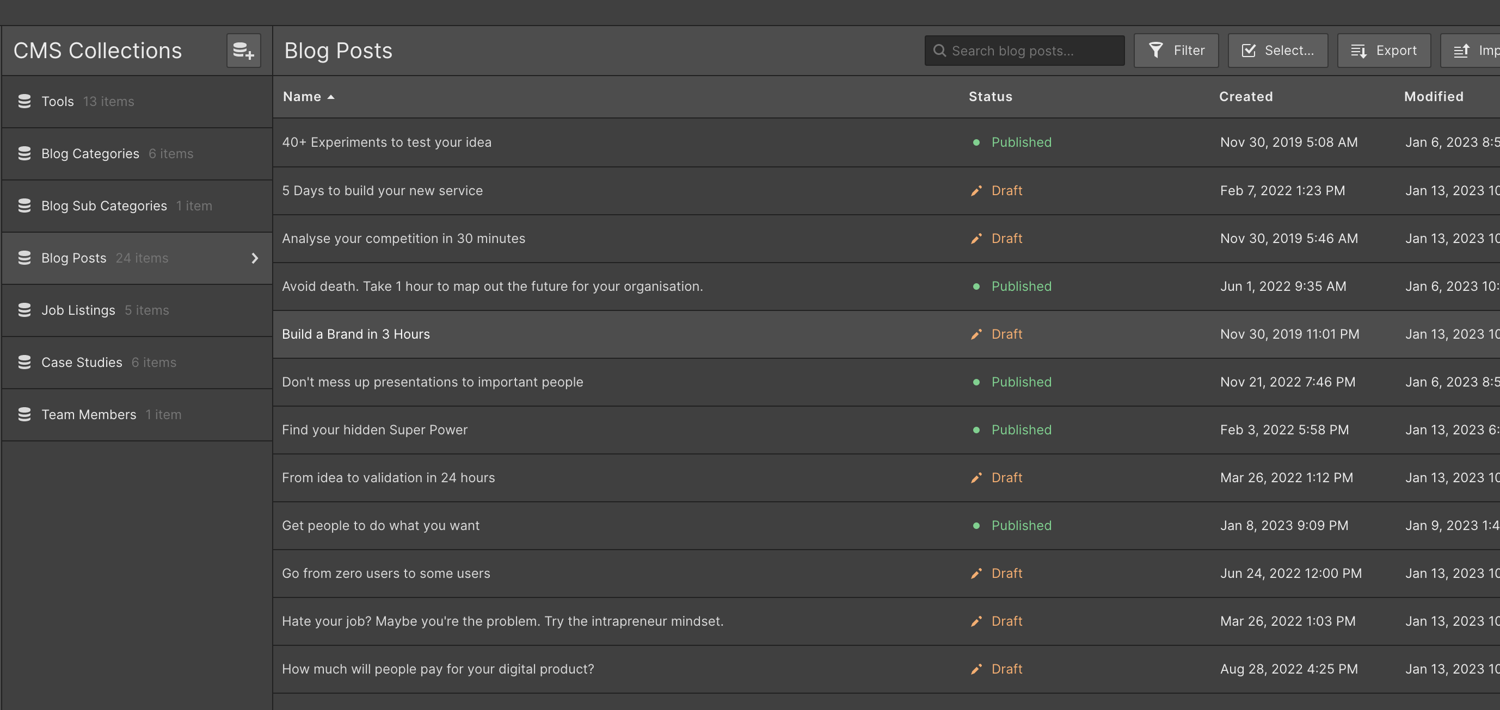This screenshot has height=710, width=1500.
Task: Click the Select... button
Action: click(x=1277, y=51)
